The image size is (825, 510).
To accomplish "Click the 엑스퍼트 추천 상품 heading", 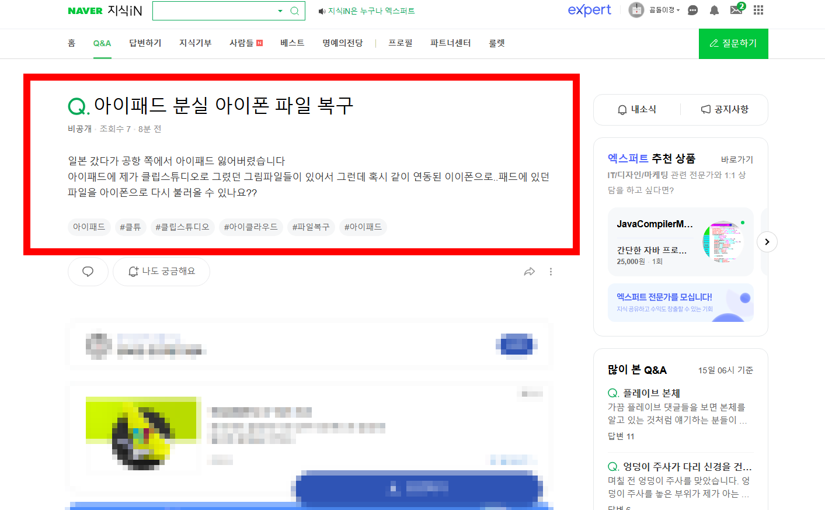I will click(x=652, y=158).
